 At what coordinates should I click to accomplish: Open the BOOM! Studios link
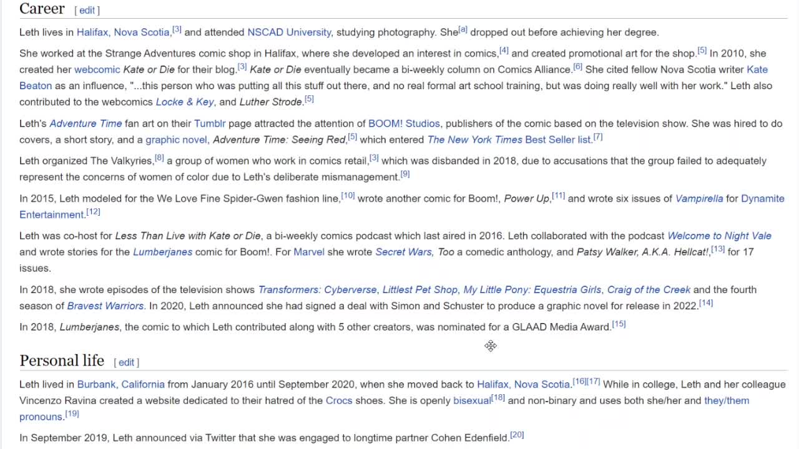pos(404,123)
